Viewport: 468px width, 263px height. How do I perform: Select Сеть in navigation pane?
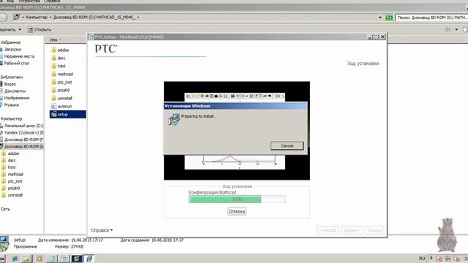pyautogui.click(x=5, y=209)
